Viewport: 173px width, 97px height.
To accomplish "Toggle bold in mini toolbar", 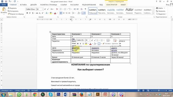I will 78,44.
